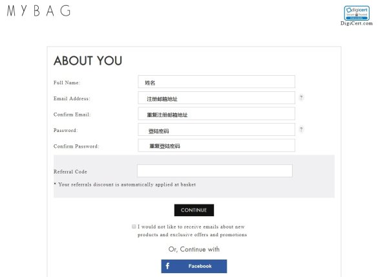The width and height of the screenshot is (387, 277).
Task: Click the Facebook f logo icon
Action: pos(167,266)
